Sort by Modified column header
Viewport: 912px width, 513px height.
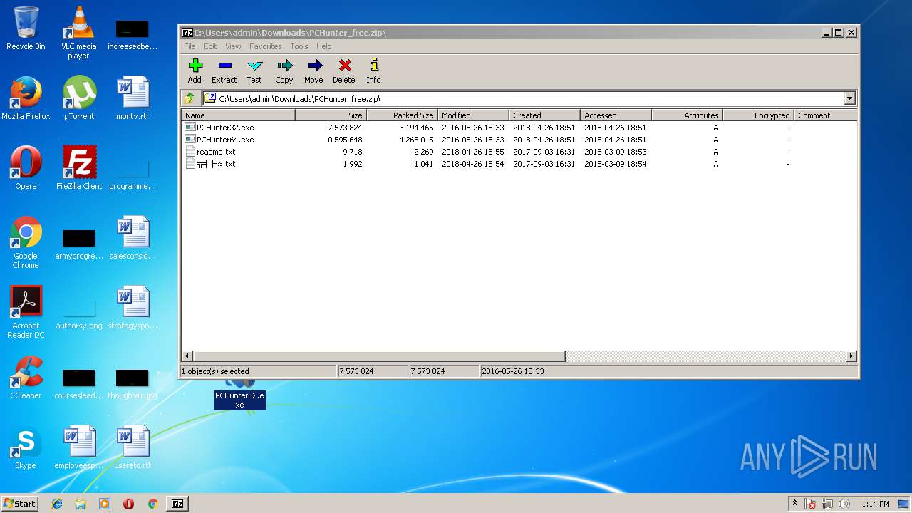473,115
